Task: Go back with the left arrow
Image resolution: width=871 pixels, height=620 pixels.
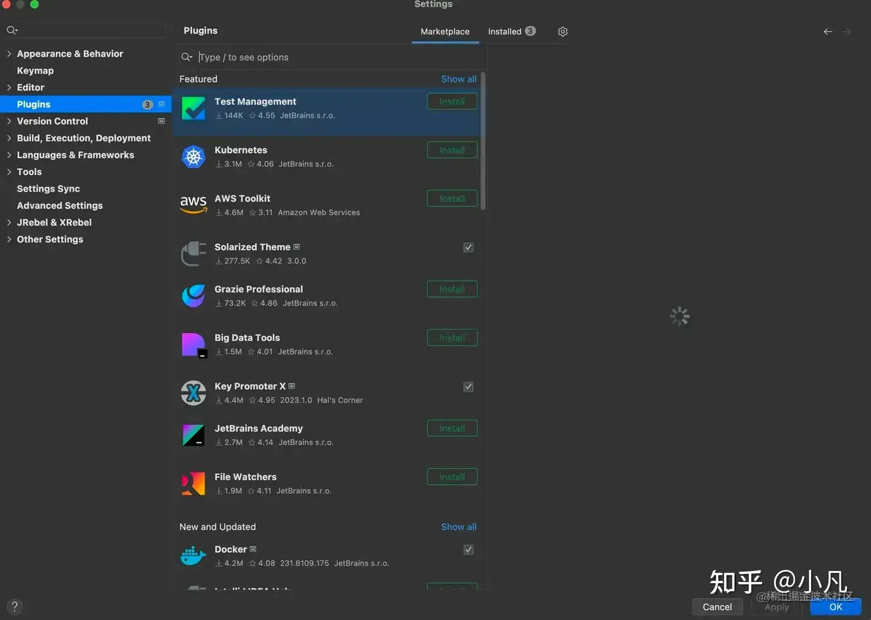Action: coord(828,31)
